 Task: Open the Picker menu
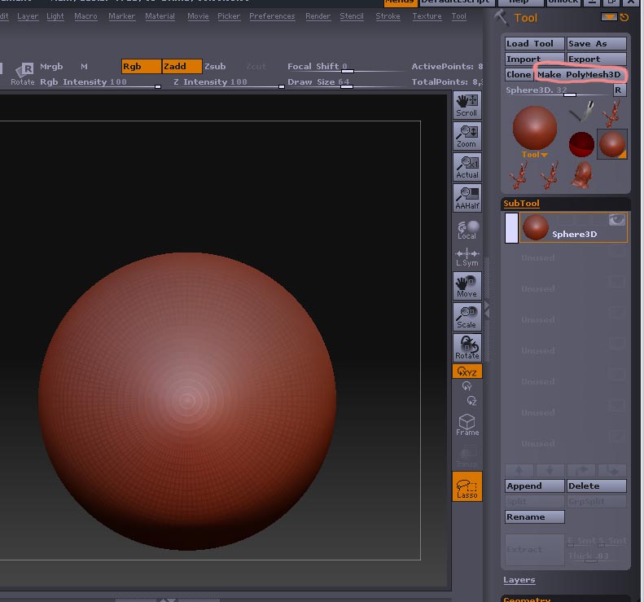pos(229,16)
